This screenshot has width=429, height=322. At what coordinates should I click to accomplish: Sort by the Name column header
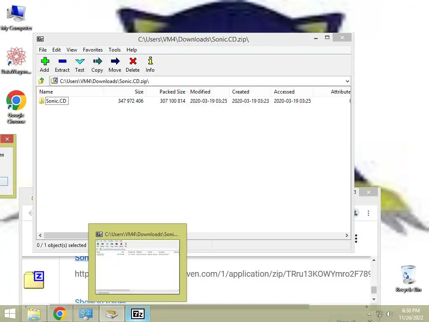(70, 92)
